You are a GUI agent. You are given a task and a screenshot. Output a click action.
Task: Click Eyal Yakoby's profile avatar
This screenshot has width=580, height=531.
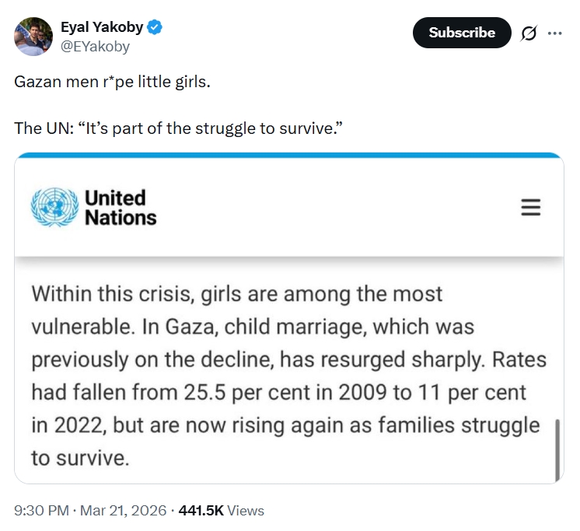click(33, 37)
